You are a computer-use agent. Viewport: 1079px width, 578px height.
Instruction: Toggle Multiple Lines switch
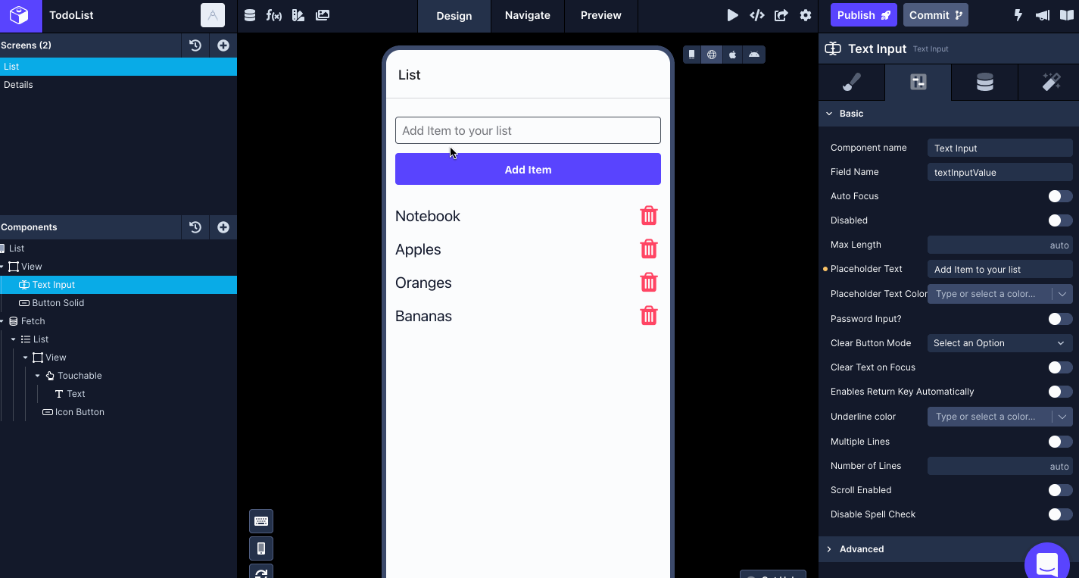[1060, 442]
